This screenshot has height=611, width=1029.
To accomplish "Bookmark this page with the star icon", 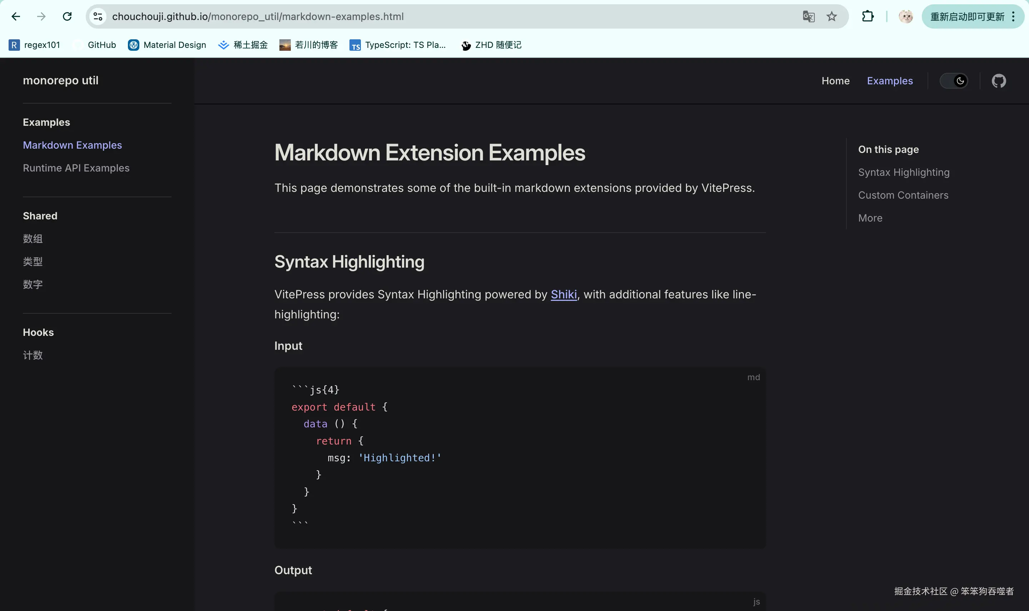I will pos(831,16).
